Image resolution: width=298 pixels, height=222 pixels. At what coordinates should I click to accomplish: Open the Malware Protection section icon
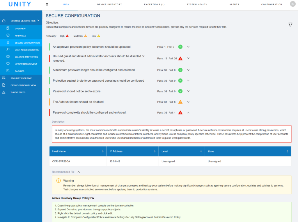[8, 57]
